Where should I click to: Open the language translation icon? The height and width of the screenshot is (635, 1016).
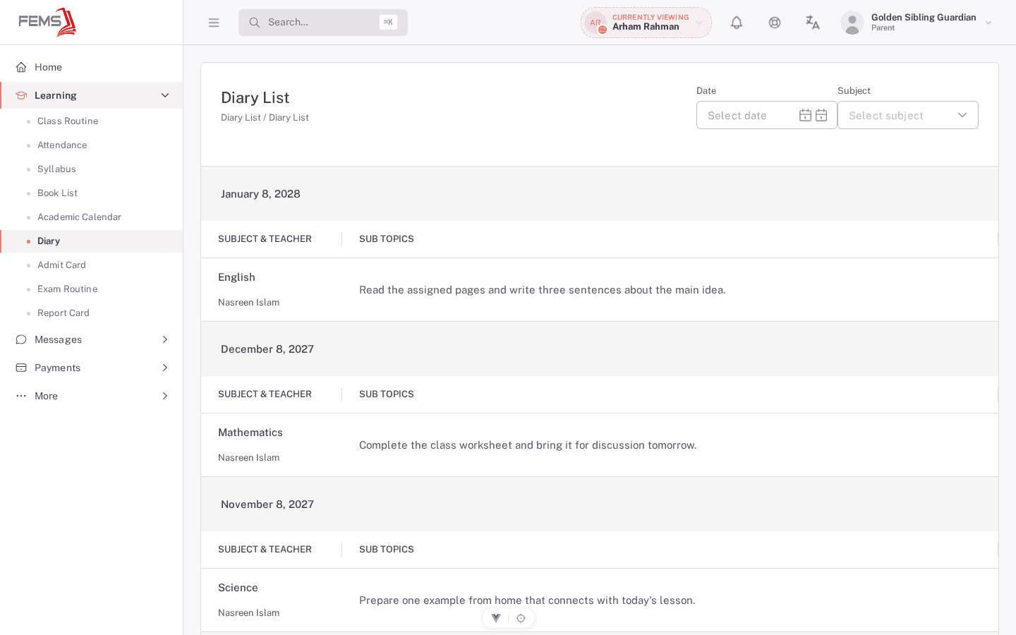click(x=813, y=23)
